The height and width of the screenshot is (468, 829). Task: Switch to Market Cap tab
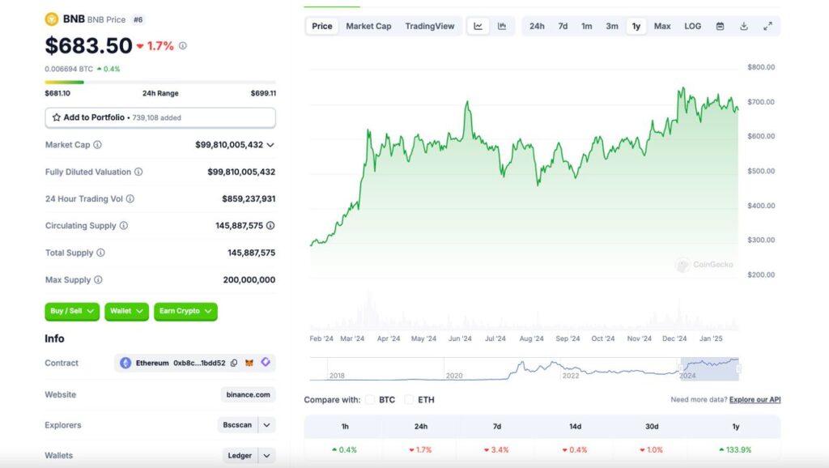[368, 26]
